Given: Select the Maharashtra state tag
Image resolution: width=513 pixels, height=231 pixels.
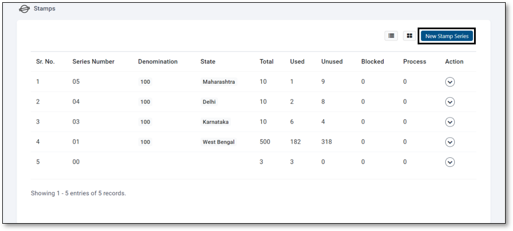Looking at the screenshot, I should click(218, 82).
